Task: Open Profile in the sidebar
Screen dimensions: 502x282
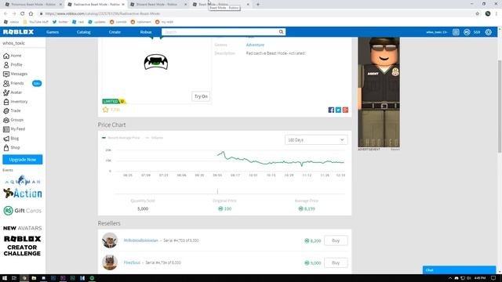Action: [13, 64]
